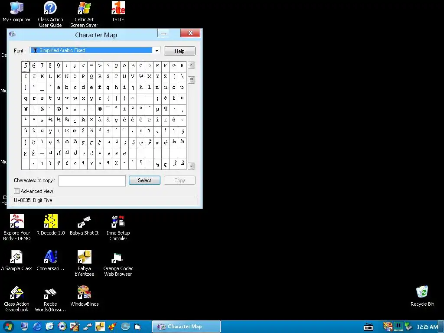
Task: Click character grid scroll up arrow
Action: [x=191, y=65]
